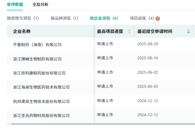Screen dimensions: 195x128
Task: Open 浙江昂利康制药股份有限公司 entry
Action: pos(39,73)
